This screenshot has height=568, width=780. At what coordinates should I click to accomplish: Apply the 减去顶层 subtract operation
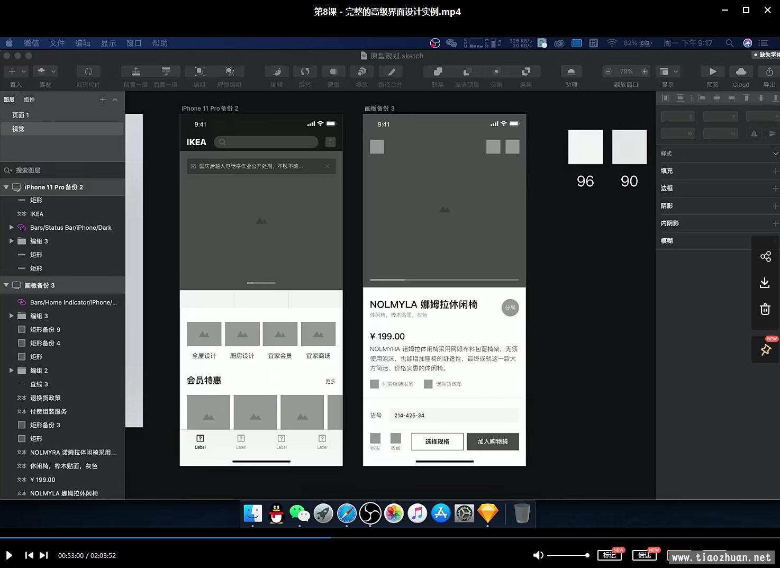(x=467, y=71)
